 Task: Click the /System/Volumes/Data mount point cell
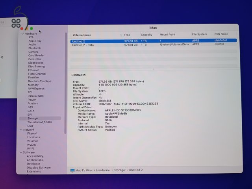(174, 44)
